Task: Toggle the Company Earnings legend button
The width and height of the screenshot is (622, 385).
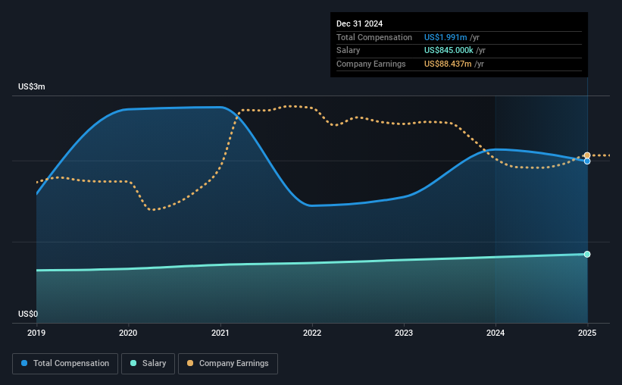Action: [x=228, y=364]
